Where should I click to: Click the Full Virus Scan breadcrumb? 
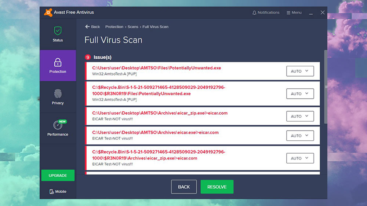pos(155,27)
